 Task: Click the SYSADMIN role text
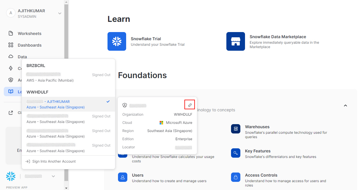coord(27,17)
